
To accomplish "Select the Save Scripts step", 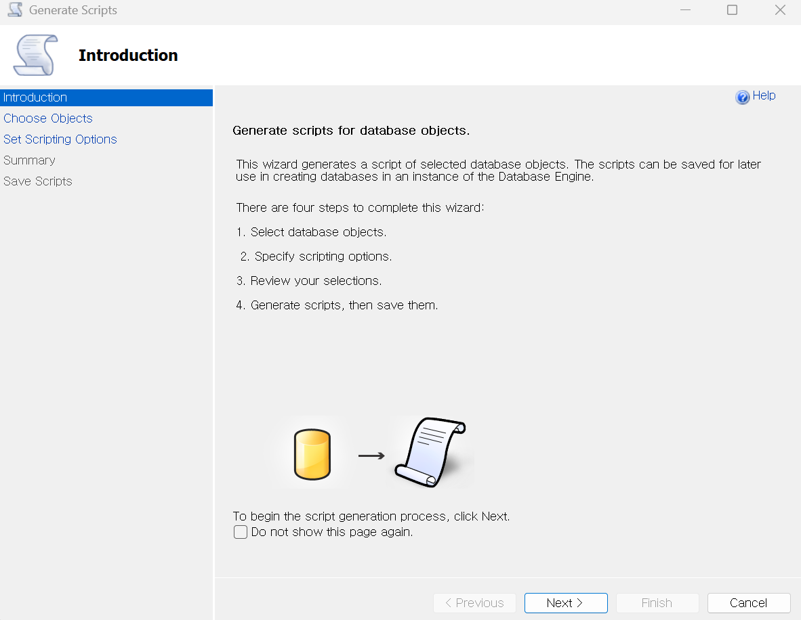I will 38,181.
